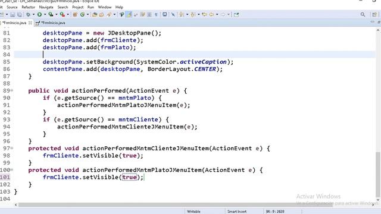Open the Source menu
Image resolution: width=381 pixels, height=214 pixels.
pos(12,7)
